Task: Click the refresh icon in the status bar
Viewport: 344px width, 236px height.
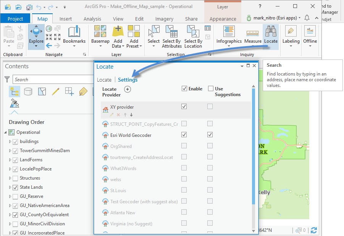Action: 314,230
